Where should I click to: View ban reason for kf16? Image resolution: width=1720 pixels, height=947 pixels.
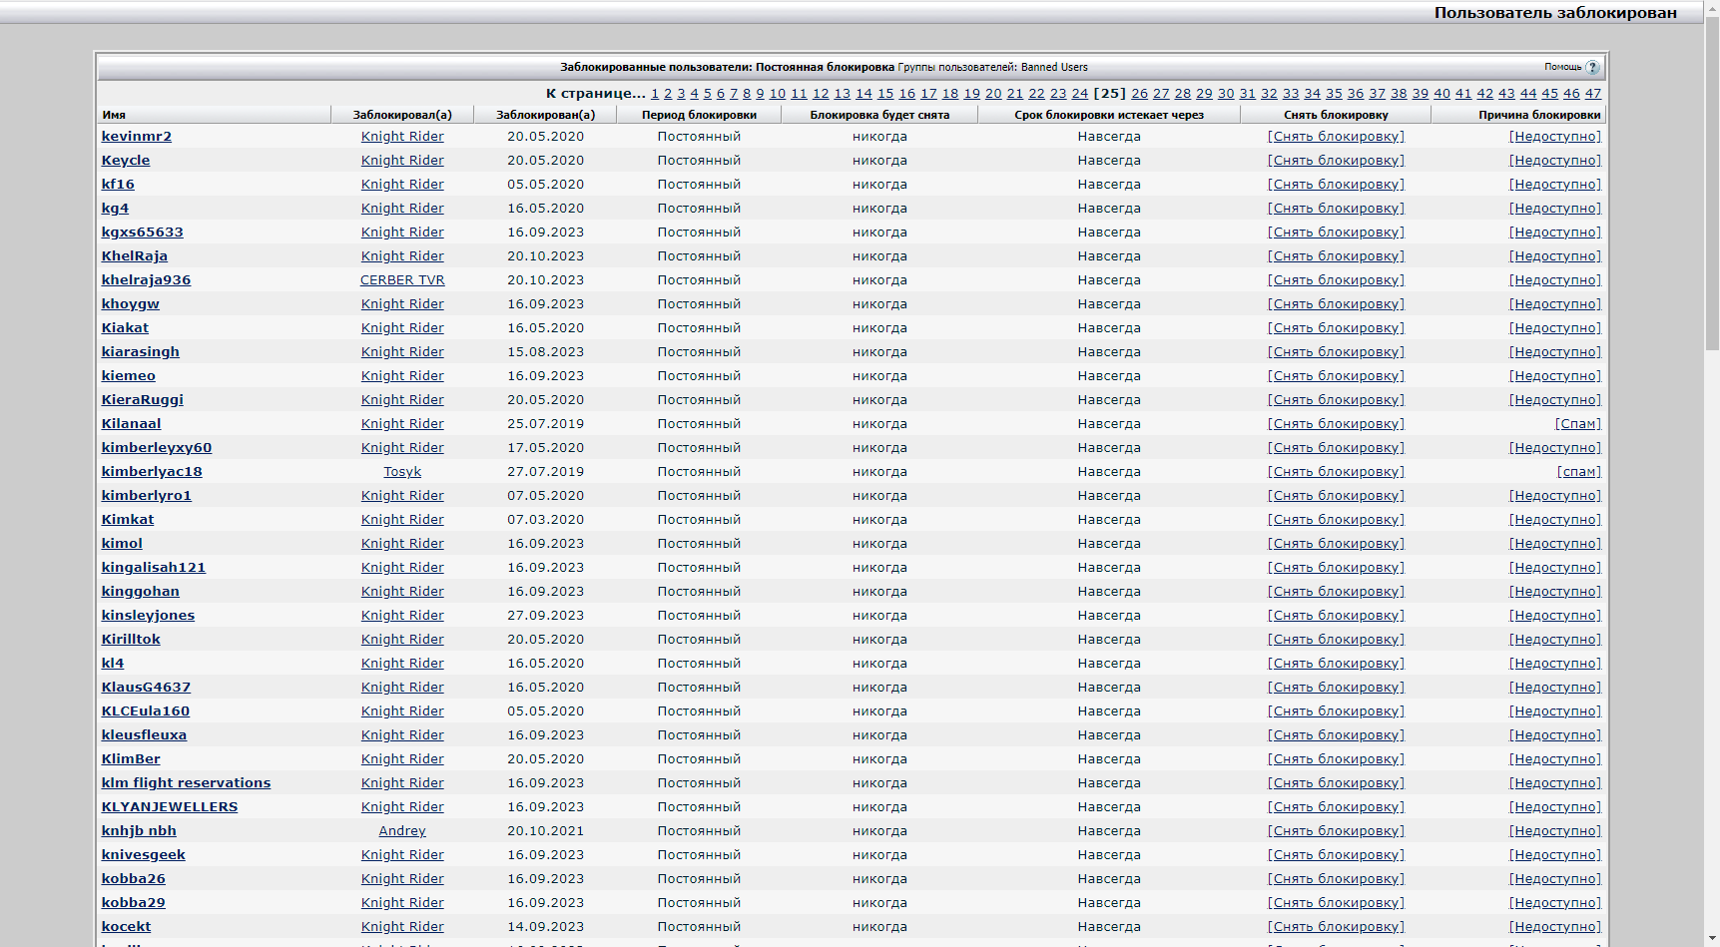coord(1554,185)
